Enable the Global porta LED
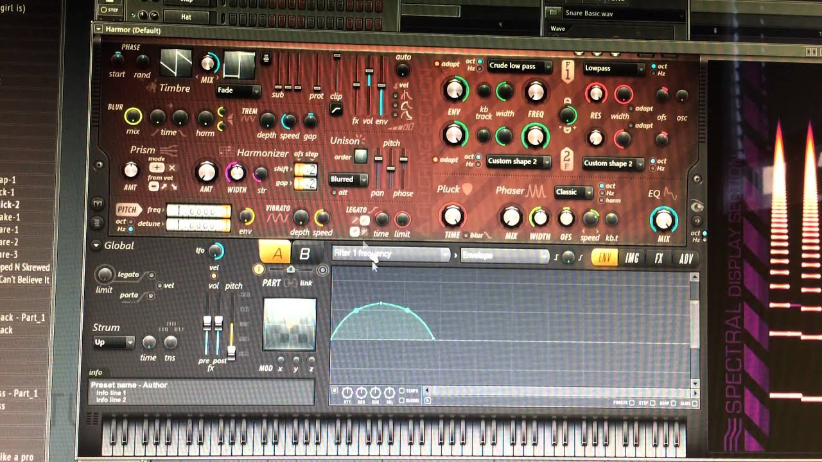 coord(151,296)
